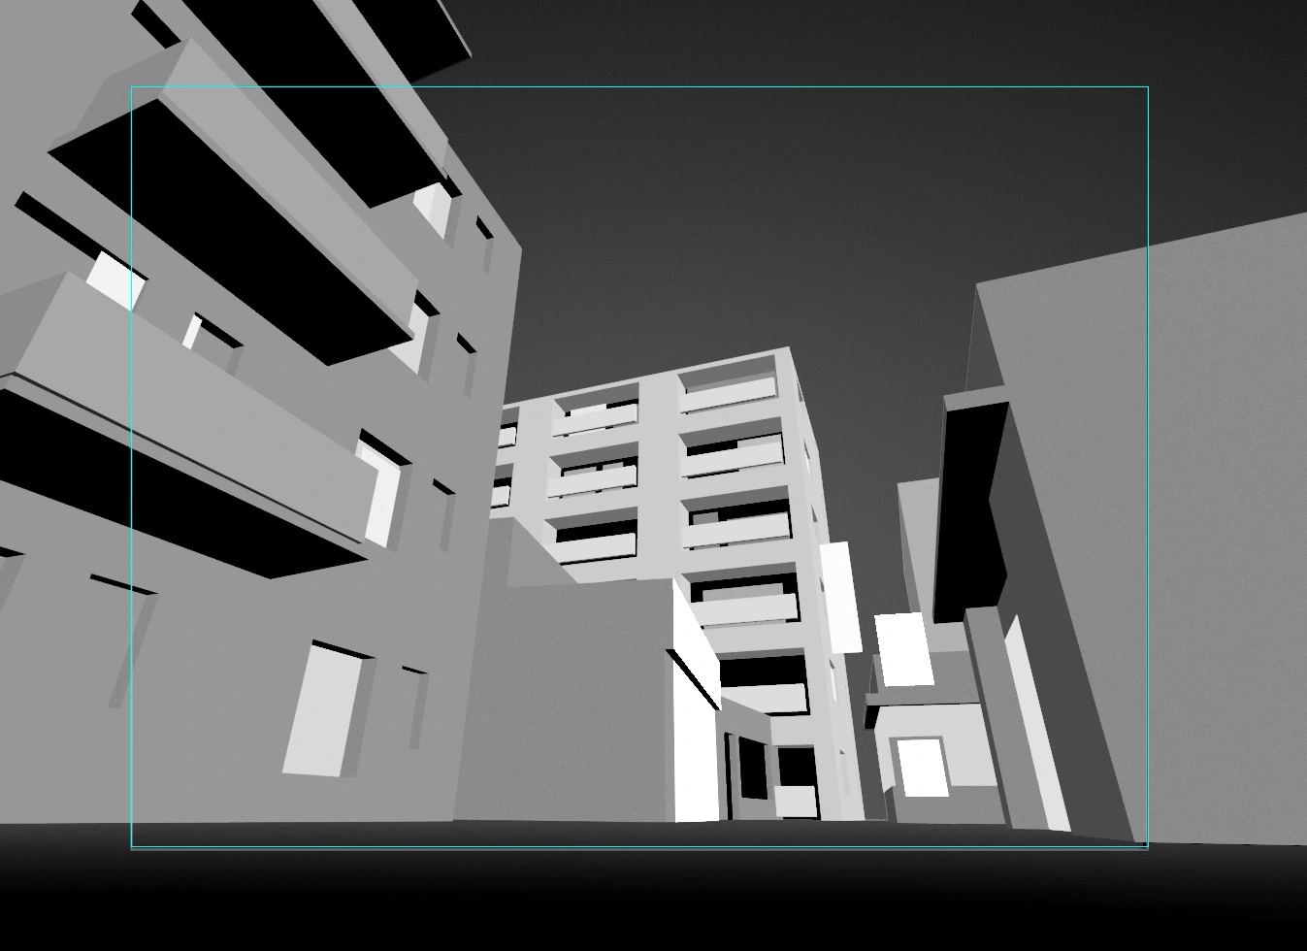Select the tall black panel on right building
The width and height of the screenshot is (1307, 951).
coord(968,505)
